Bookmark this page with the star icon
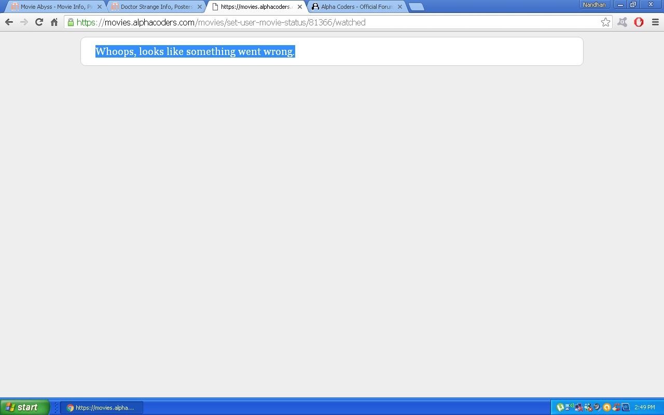Viewport: 664px width, 415px height. click(x=605, y=22)
